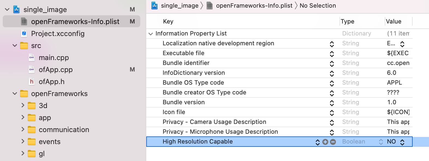Collapse the Information Property List disclosure arrow

point(151,34)
